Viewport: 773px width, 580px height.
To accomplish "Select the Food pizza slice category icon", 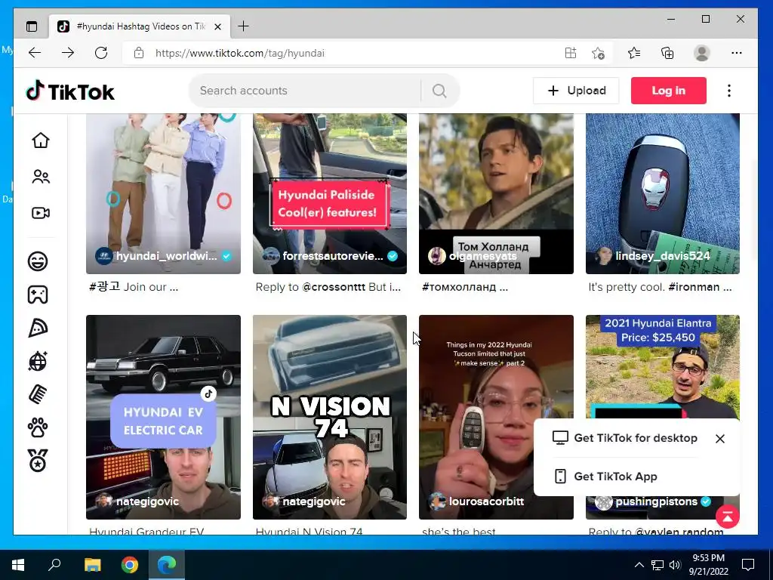I will tap(38, 328).
